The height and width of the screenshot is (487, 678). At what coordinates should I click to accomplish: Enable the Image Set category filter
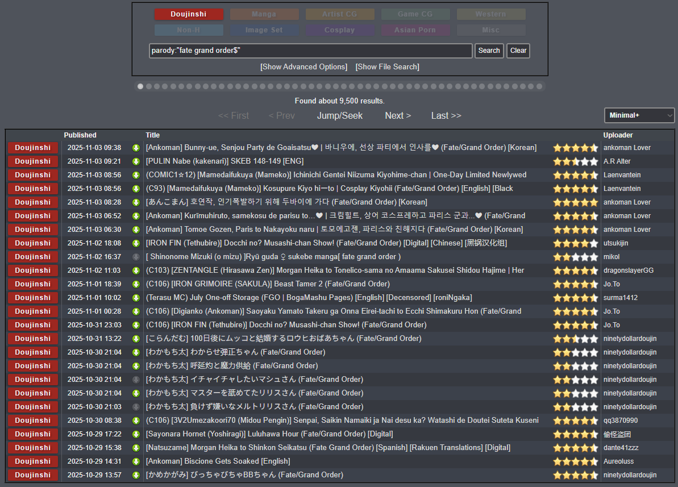pos(264,30)
